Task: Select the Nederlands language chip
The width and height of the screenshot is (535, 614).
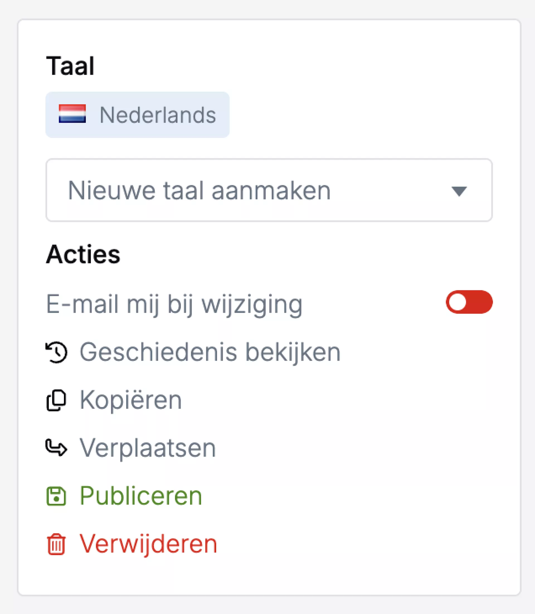Action: 137,115
